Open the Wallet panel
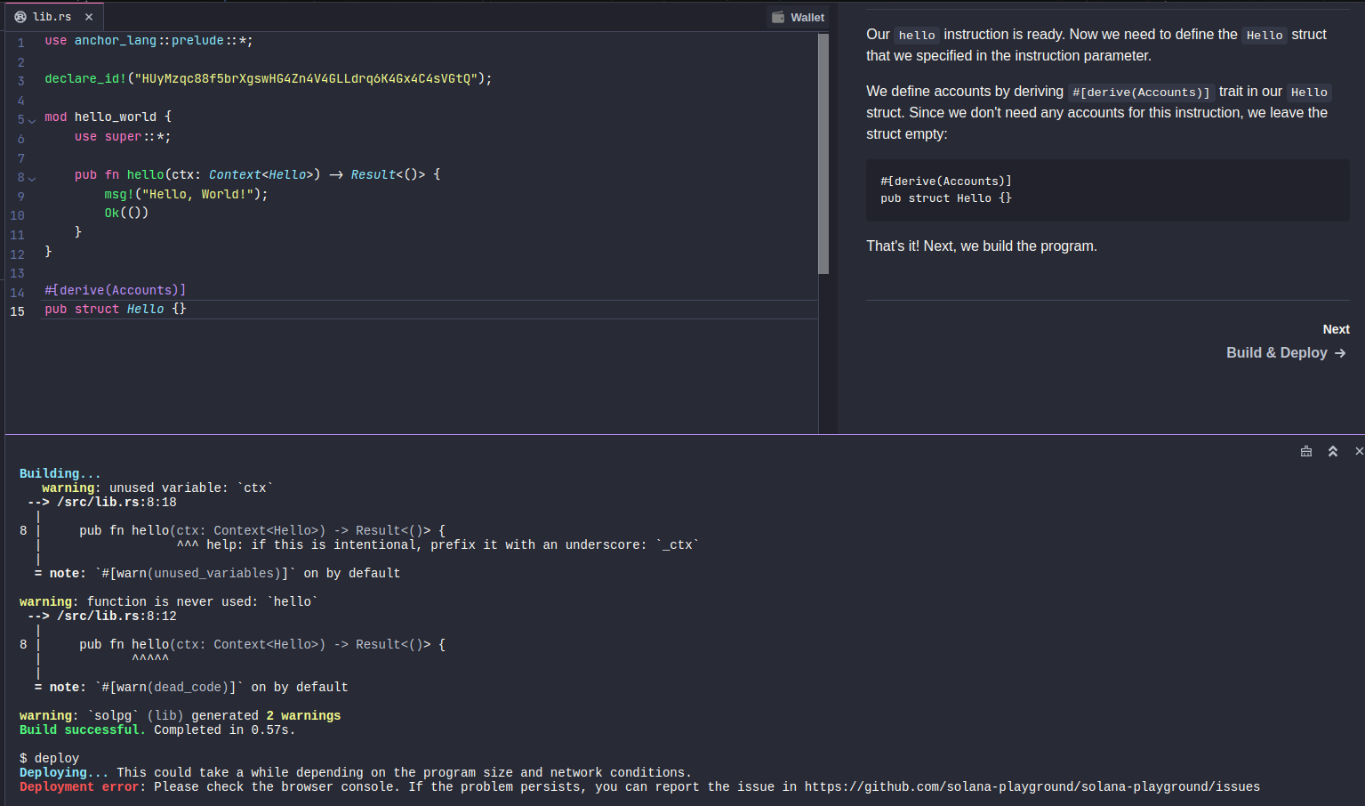 coord(798,16)
